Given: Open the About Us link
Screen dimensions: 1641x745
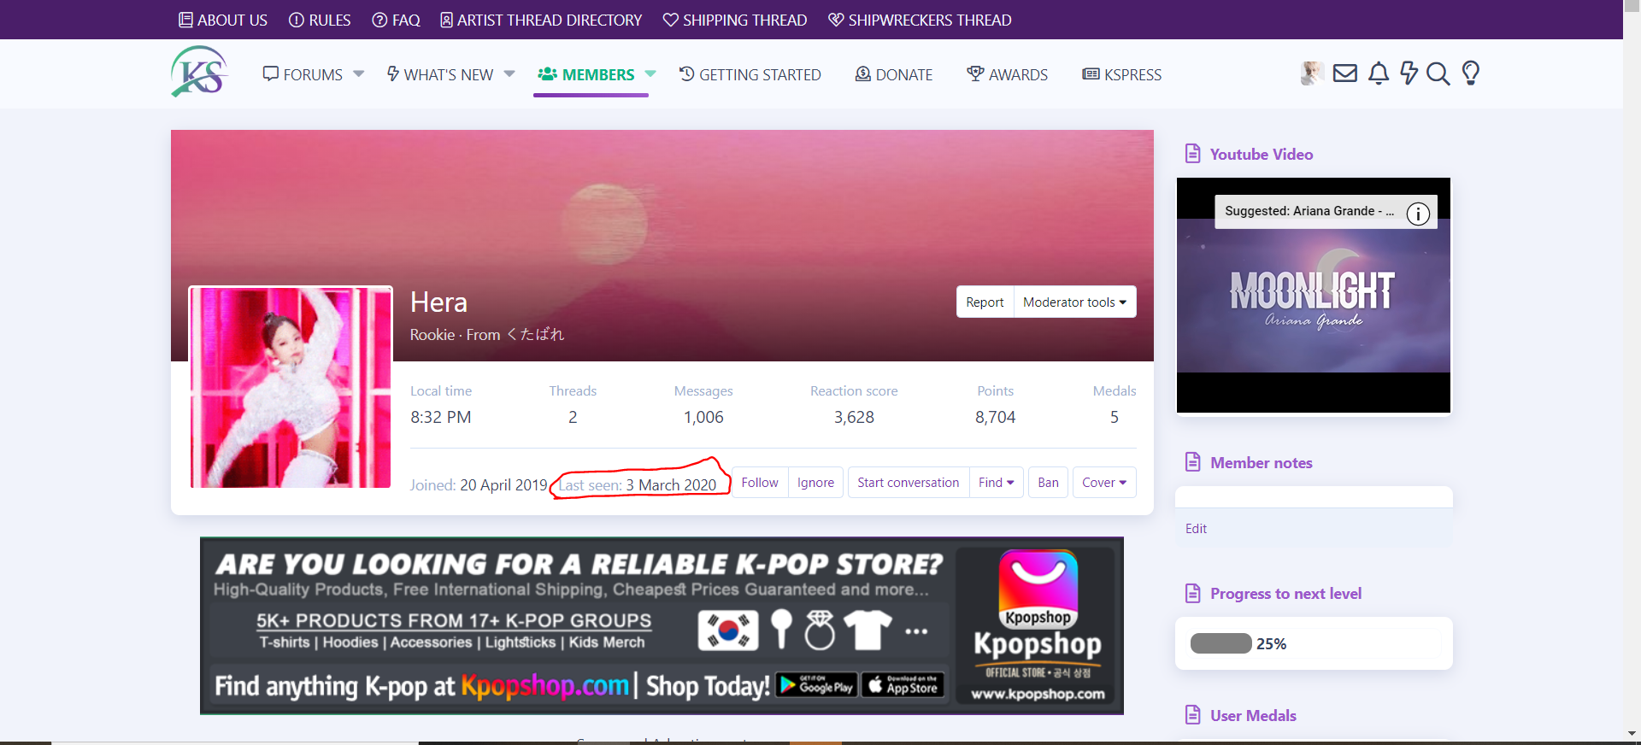Looking at the screenshot, I should click(223, 20).
